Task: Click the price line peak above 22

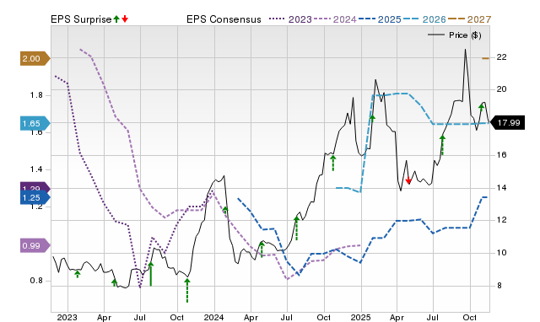Action: click(465, 51)
